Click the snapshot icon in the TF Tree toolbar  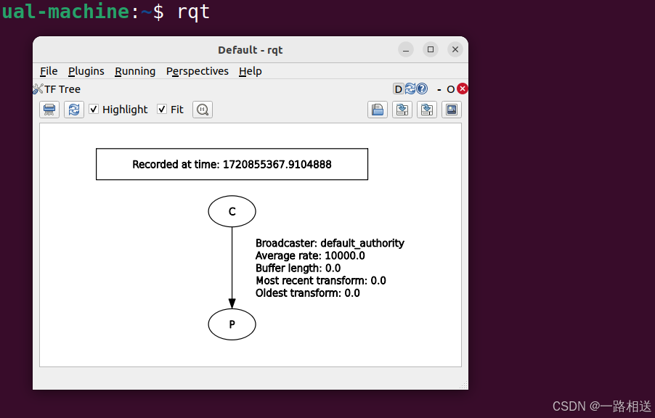(x=49, y=110)
